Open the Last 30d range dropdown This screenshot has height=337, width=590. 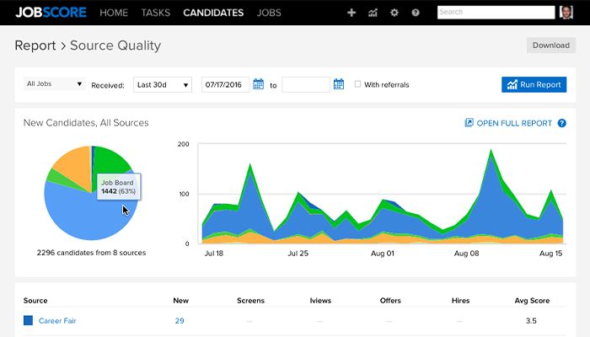tap(162, 84)
